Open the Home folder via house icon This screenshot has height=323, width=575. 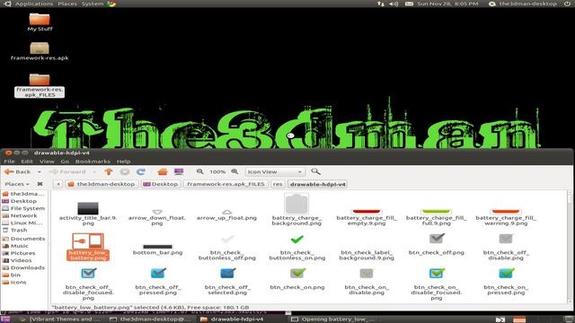162,171
